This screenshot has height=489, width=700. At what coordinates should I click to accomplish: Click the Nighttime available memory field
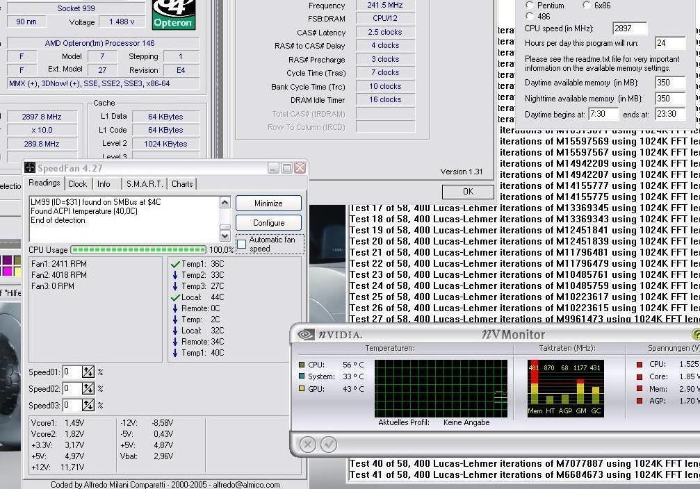tap(670, 99)
